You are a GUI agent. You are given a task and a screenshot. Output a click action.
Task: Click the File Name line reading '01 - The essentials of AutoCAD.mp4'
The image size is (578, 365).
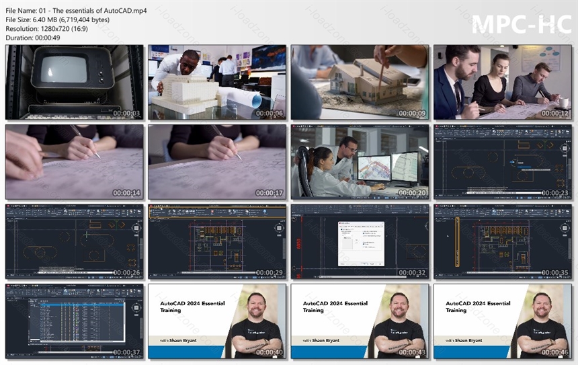[76, 11]
